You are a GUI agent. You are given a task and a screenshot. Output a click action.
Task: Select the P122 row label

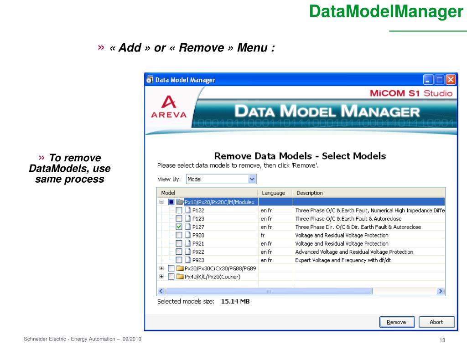click(x=198, y=211)
